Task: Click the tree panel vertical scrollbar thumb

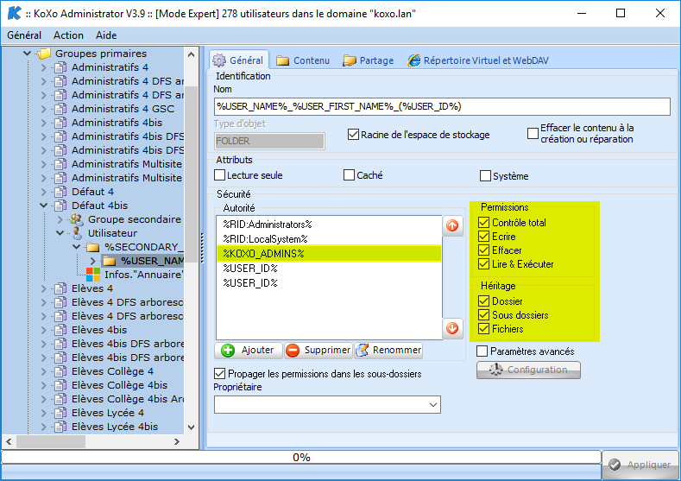Action: [x=191, y=174]
